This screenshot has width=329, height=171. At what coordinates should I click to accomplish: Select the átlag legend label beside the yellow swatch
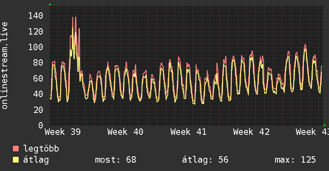(x=36, y=160)
